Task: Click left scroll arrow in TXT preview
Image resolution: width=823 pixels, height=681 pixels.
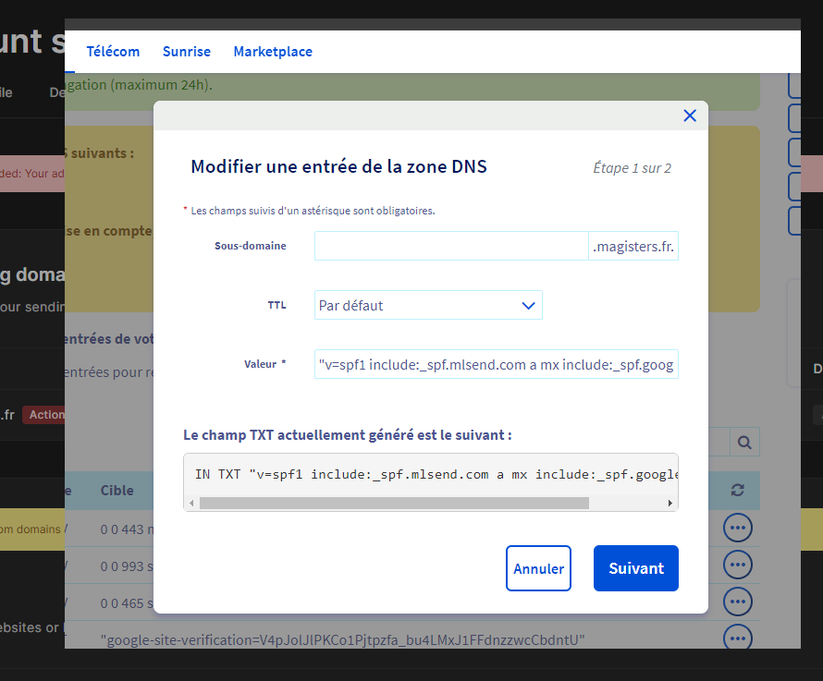Action: tap(192, 504)
